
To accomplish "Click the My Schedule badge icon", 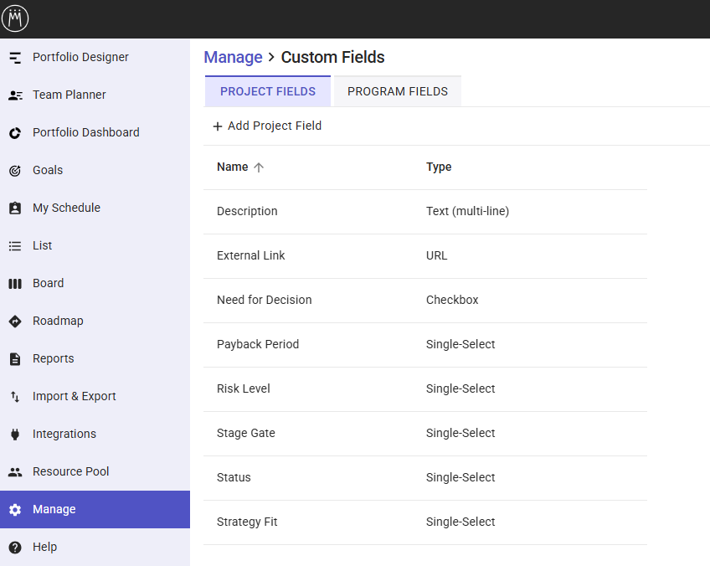I will [15, 208].
